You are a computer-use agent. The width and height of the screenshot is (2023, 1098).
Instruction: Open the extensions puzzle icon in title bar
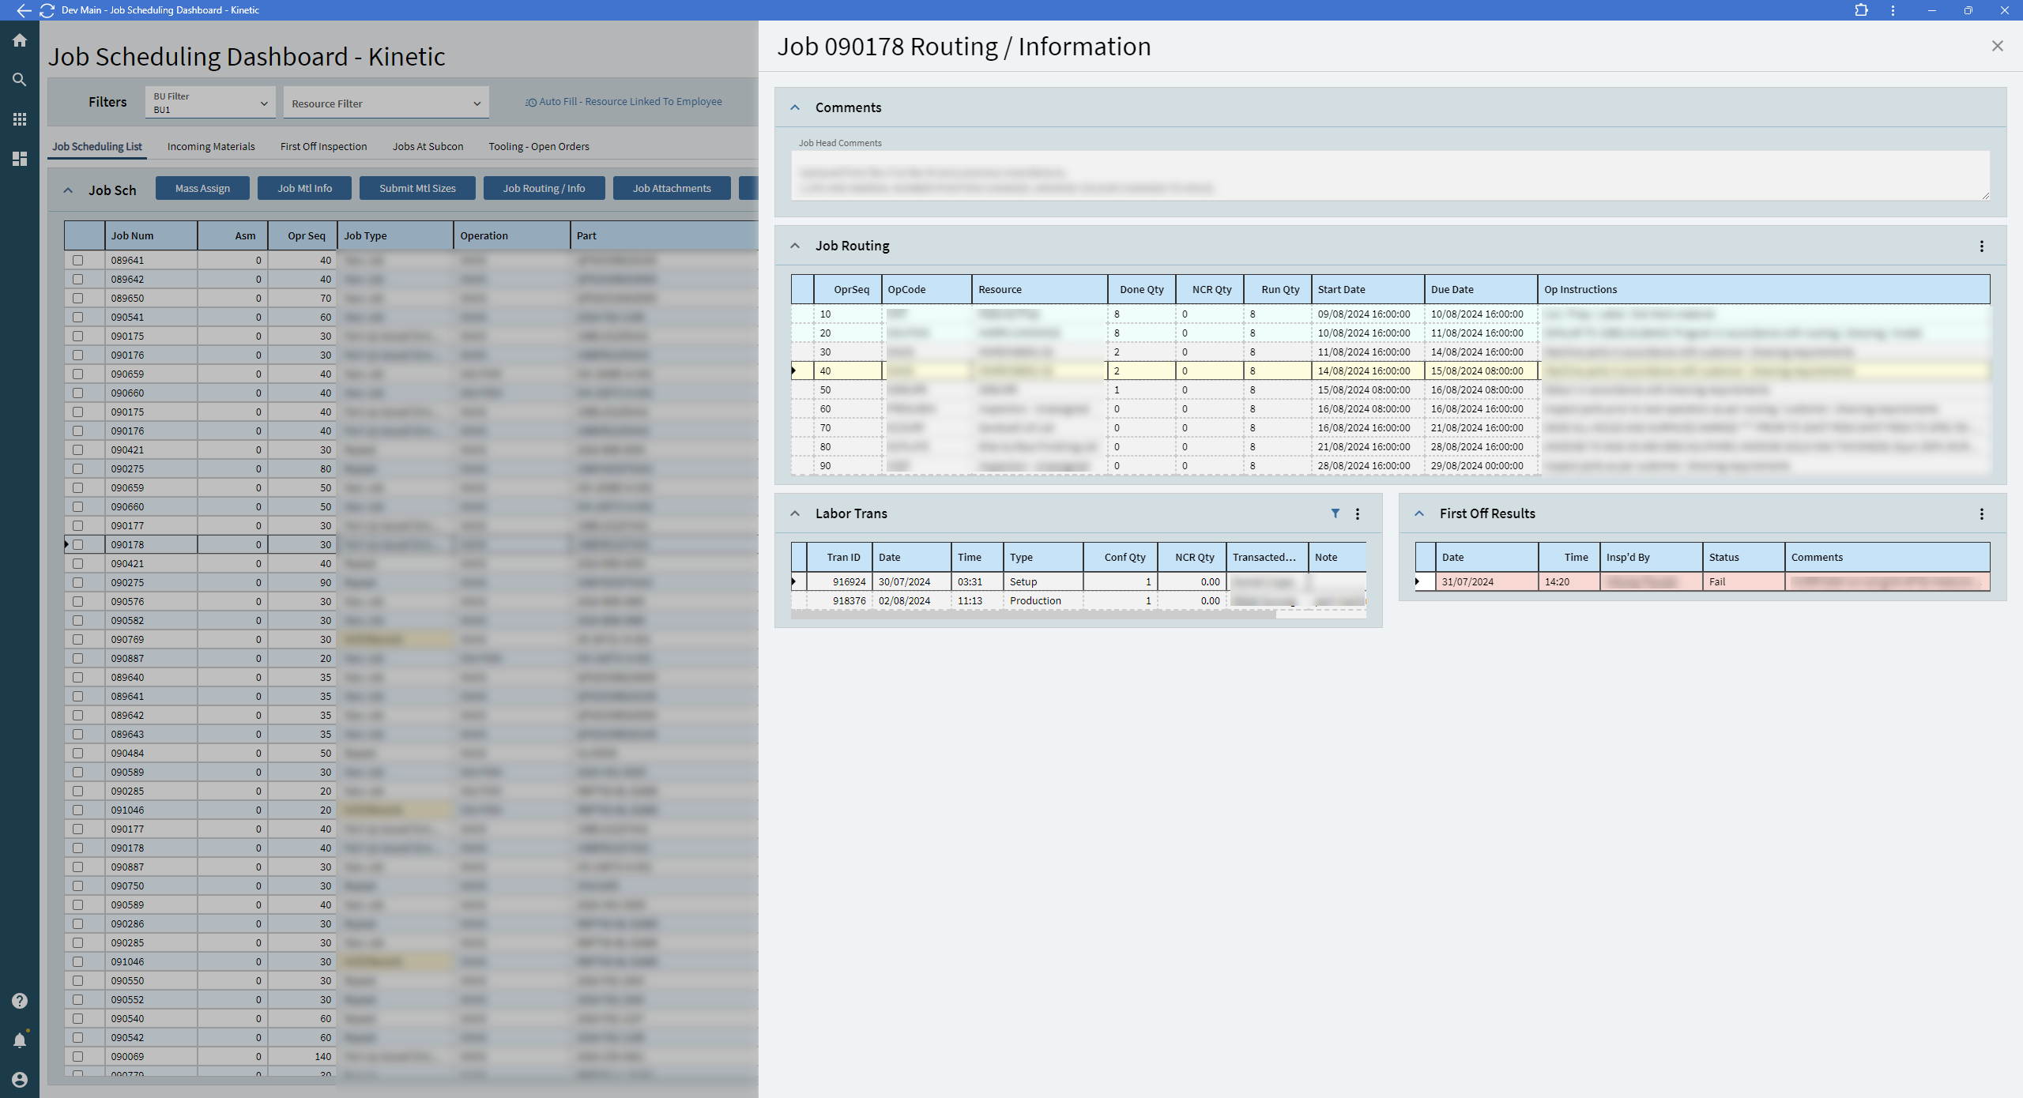point(1861,10)
